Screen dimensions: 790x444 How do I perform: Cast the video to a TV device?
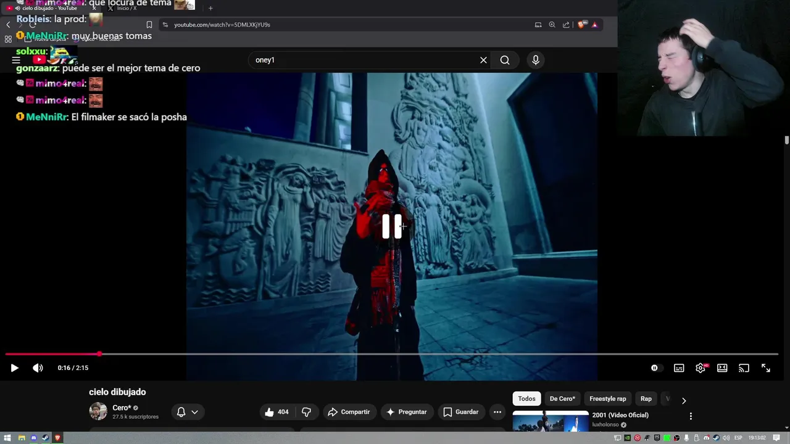click(x=744, y=368)
